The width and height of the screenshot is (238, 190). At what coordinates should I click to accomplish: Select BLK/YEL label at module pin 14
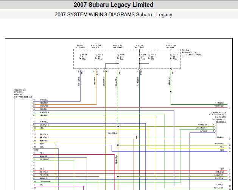pos(44,141)
